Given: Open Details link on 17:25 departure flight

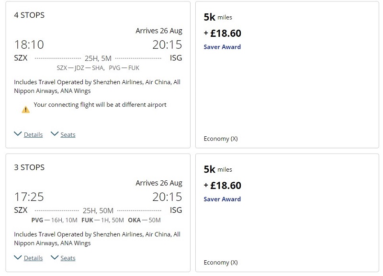Looking at the screenshot, I should (33, 258).
